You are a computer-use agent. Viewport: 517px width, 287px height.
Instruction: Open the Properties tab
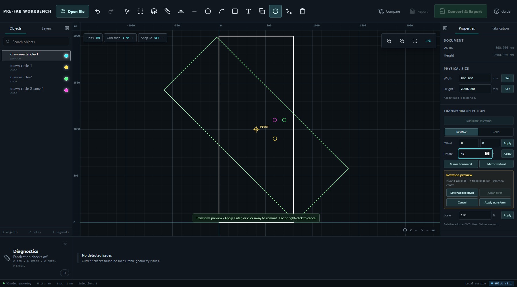click(x=467, y=28)
